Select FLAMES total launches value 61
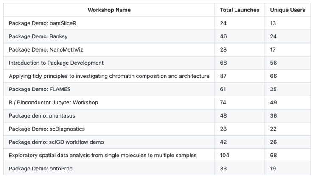Image resolution: width=314 pixels, height=178 pixels. click(x=223, y=89)
